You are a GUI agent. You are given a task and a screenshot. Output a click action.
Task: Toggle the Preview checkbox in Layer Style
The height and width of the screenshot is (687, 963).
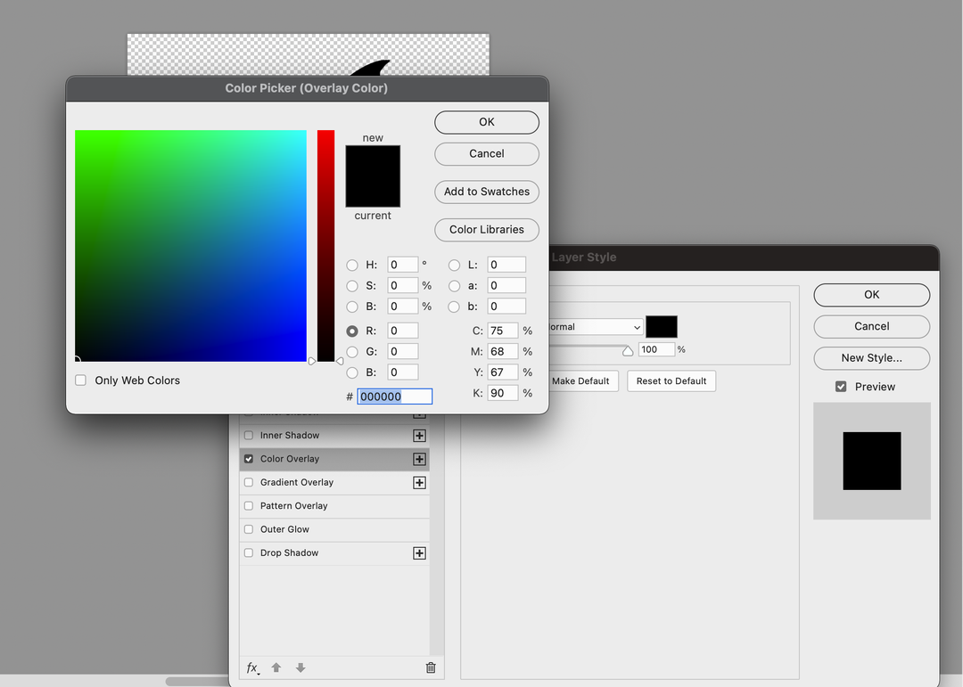[840, 386]
